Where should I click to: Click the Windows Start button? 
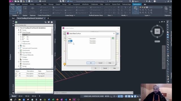[11, 100]
